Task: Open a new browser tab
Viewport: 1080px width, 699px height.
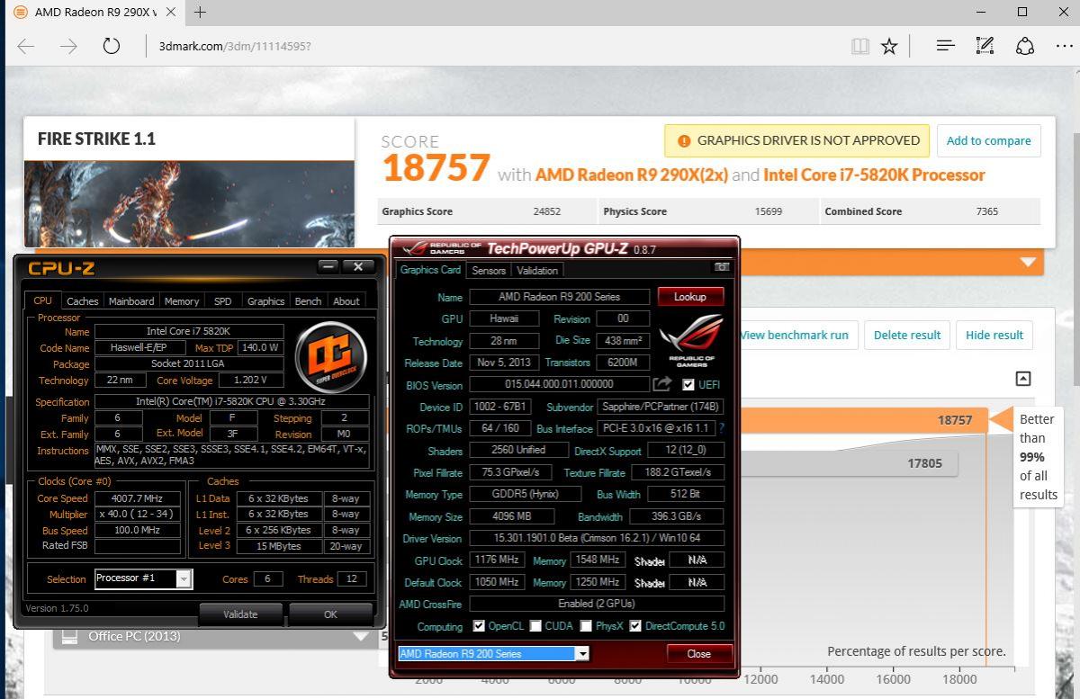Action: point(200,12)
